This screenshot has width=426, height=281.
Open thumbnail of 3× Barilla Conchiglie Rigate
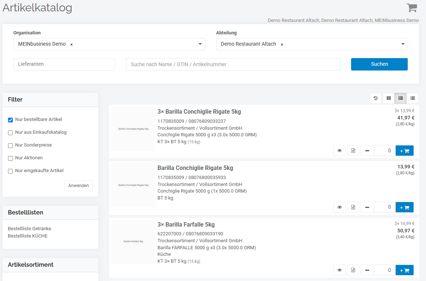click(133, 129)
